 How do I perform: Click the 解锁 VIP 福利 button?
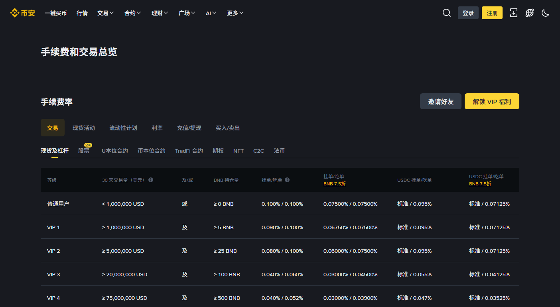(492, 102)
